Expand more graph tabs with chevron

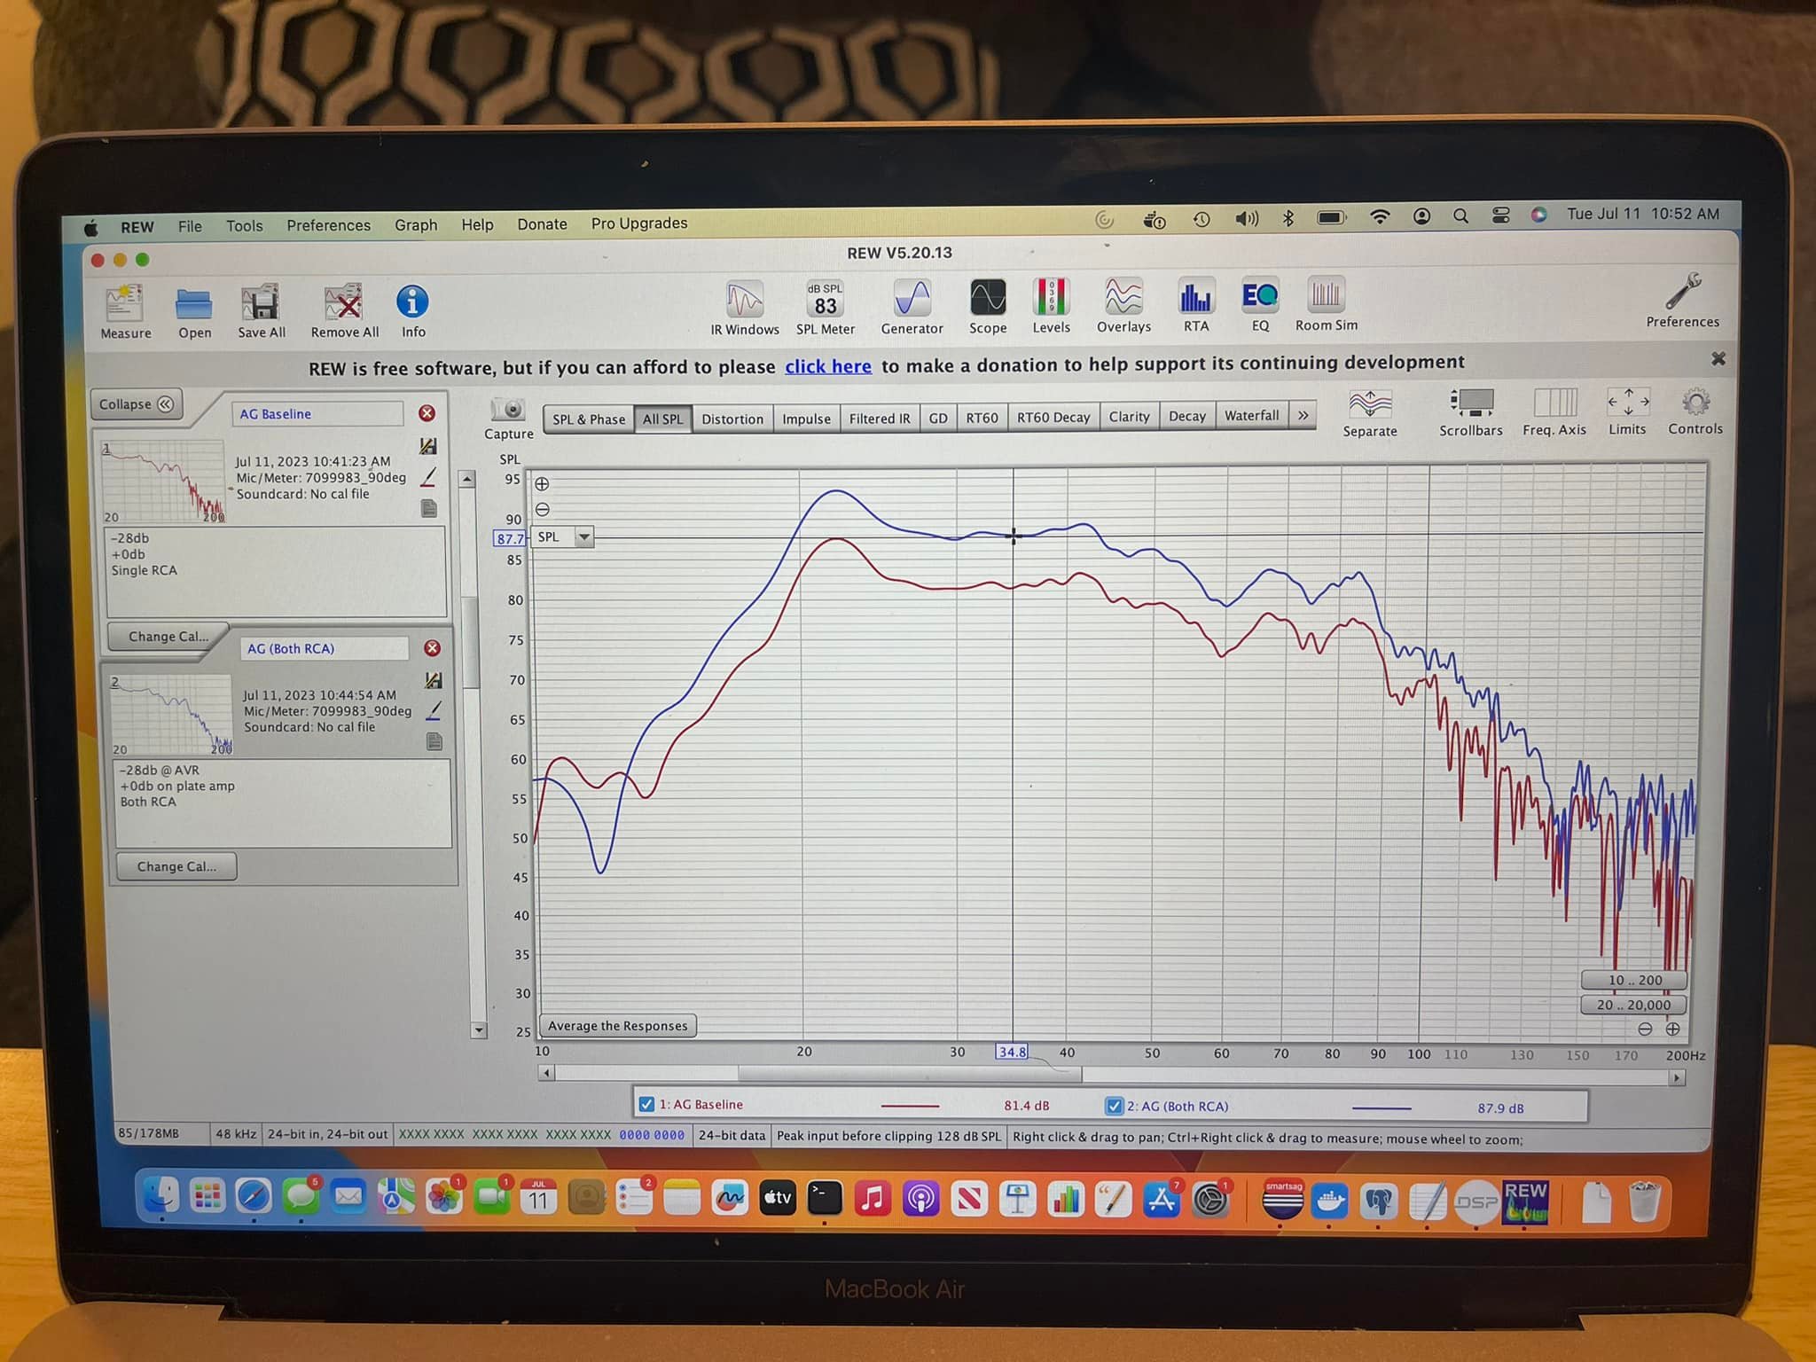point(1303,415)
